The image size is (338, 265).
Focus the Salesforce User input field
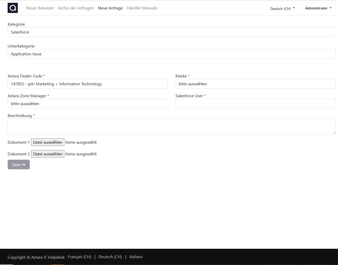pos(255,104)
